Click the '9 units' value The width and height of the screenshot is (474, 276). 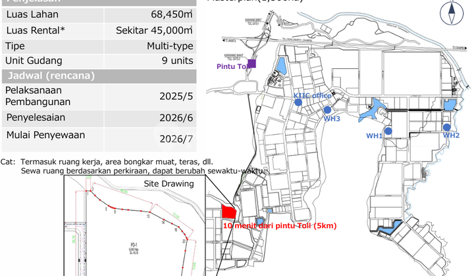pos(177,60)
